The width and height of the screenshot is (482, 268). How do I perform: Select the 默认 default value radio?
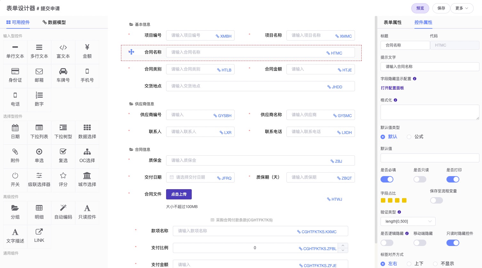pos(383,137)
